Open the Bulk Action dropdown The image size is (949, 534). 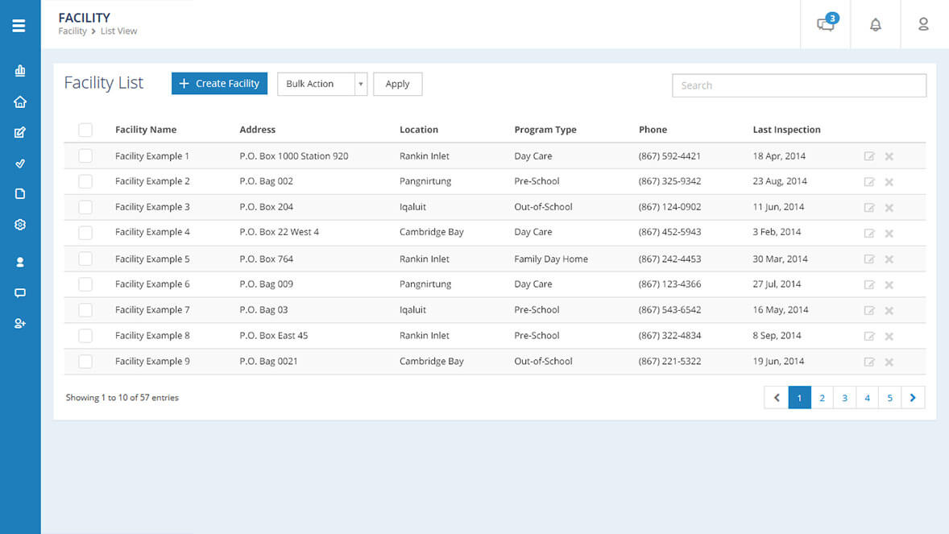321,84
